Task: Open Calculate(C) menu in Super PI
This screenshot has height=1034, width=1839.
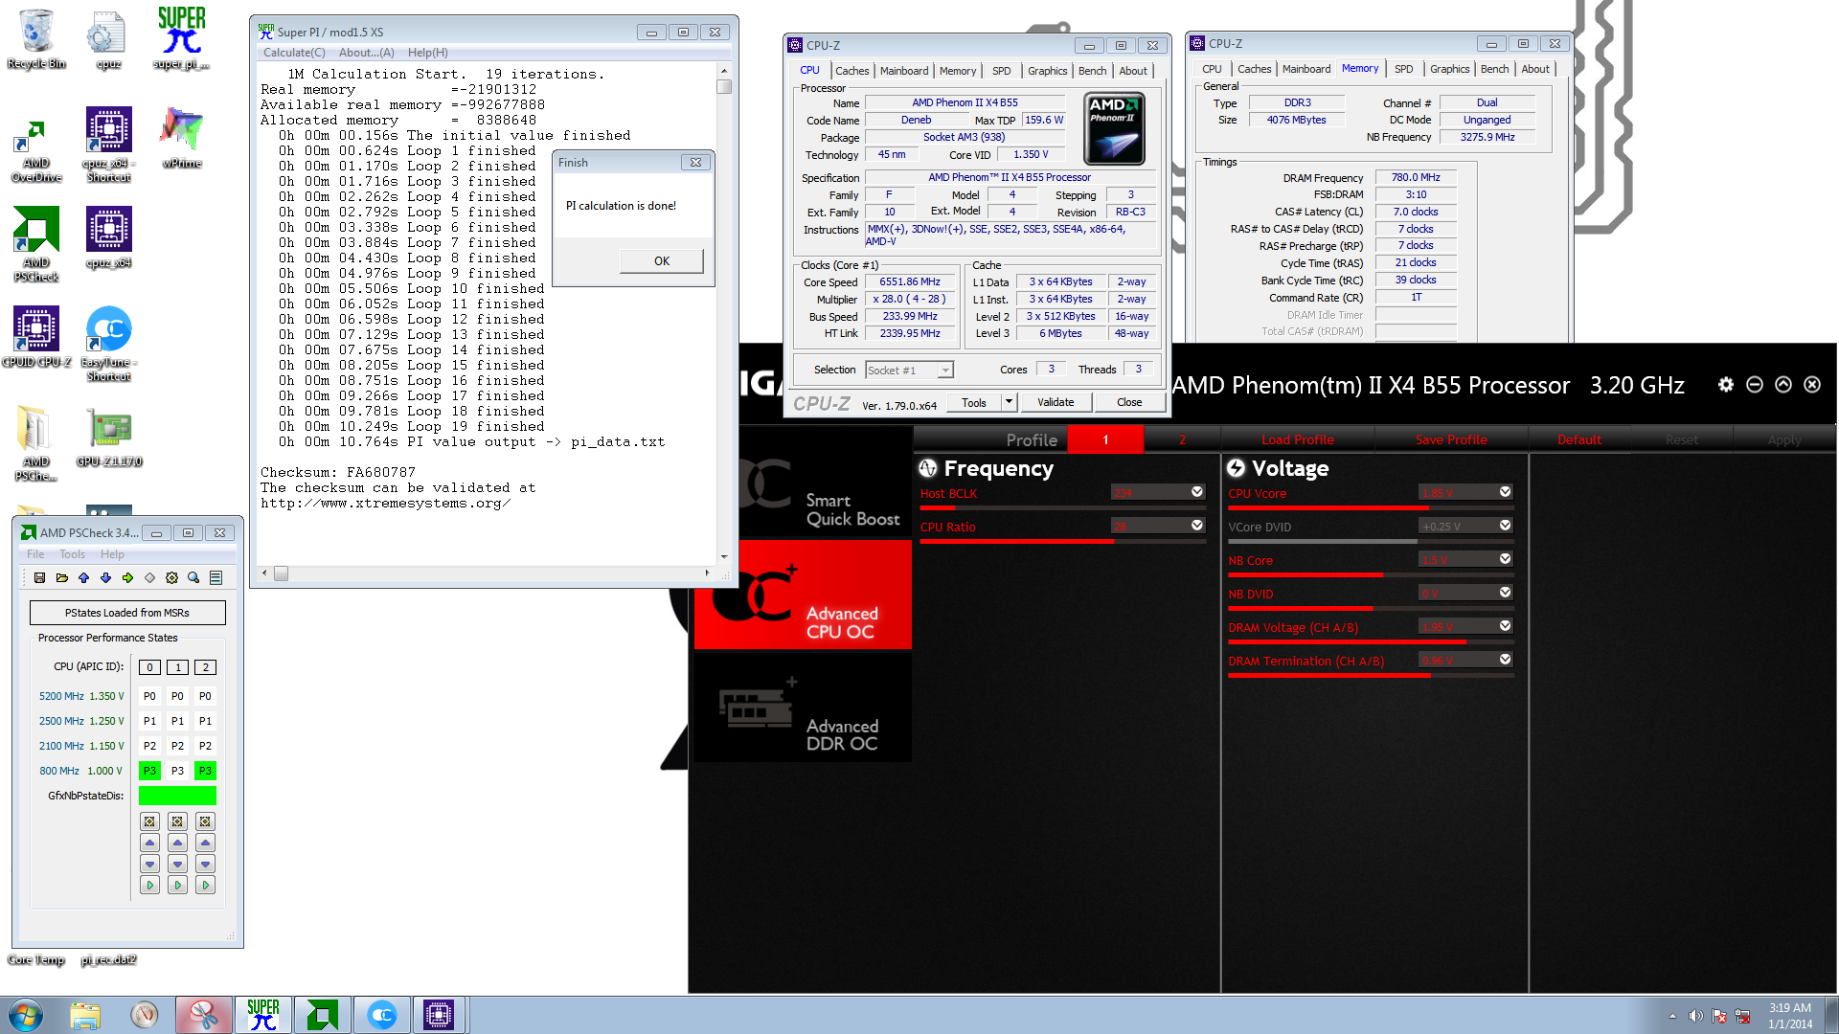Action: [x=294, y=53]
